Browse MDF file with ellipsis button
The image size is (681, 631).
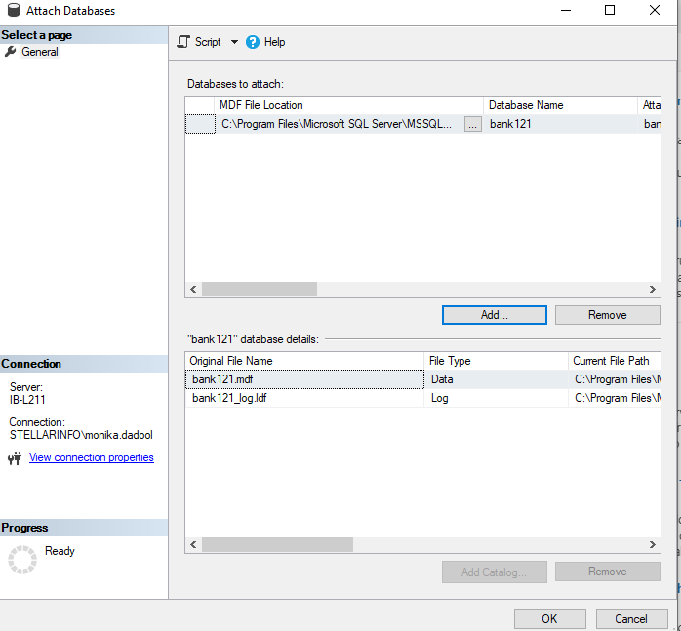[x=472, y=124]
